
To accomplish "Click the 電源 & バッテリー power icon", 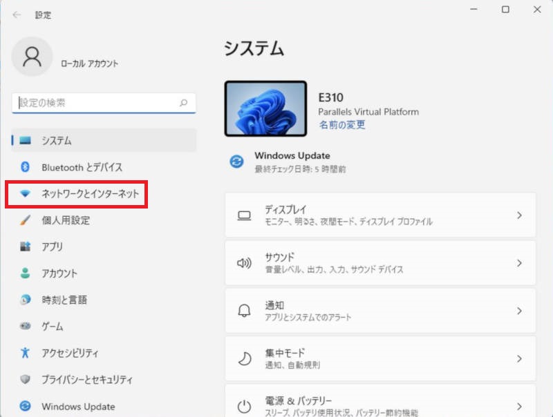I will pyautogui.click(x=244, y=407).
